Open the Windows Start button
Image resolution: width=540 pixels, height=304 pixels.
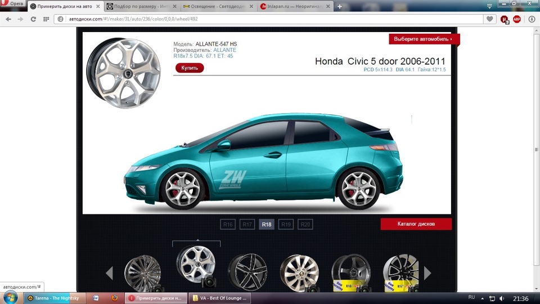coord(10,298)
